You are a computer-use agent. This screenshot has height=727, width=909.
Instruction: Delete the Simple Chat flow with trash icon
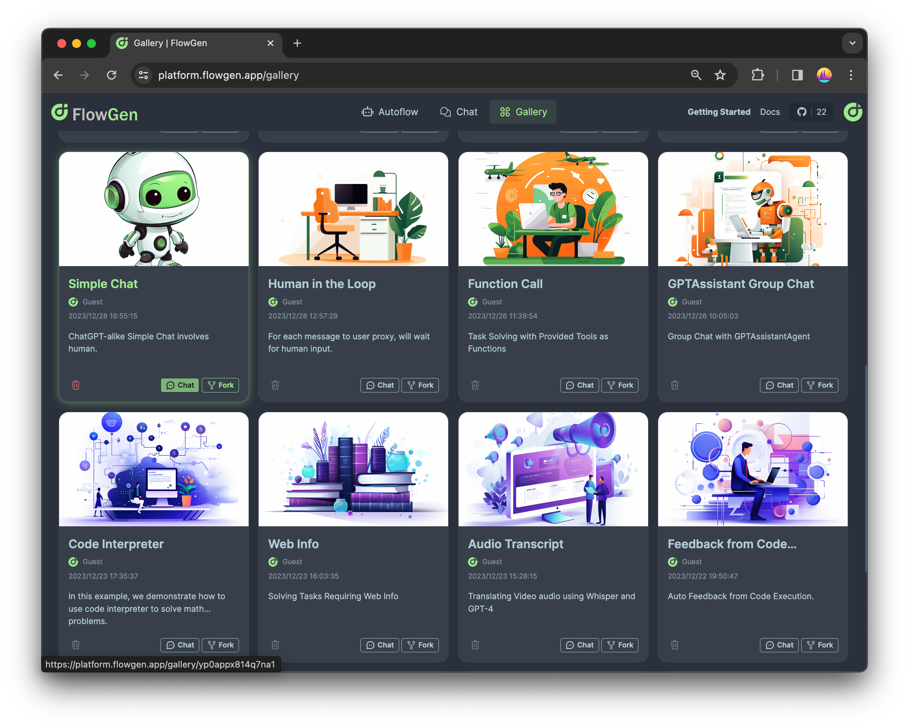point(76,385)
